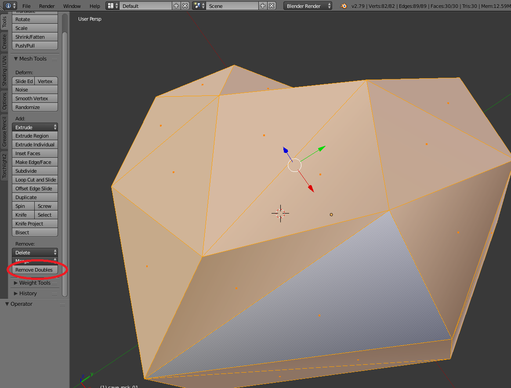511x388 pixels.
Task: Switch to the Shading / UVs tab
Action: coord(4,71)
